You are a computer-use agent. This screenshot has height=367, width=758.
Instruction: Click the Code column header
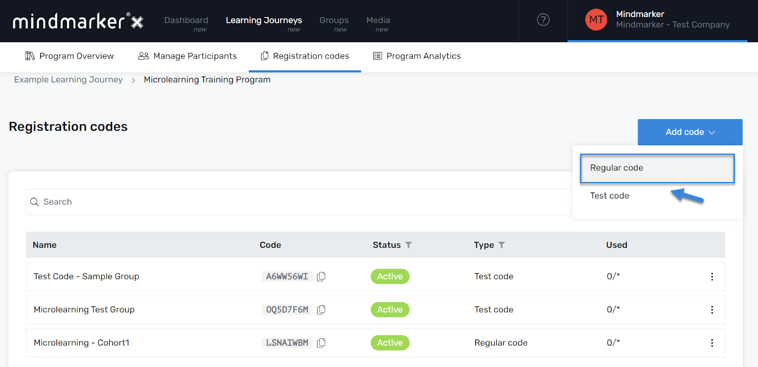tap(271, 245)
